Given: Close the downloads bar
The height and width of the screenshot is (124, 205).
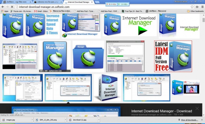Looking at the screenshot, I should [x=202, y=120].
